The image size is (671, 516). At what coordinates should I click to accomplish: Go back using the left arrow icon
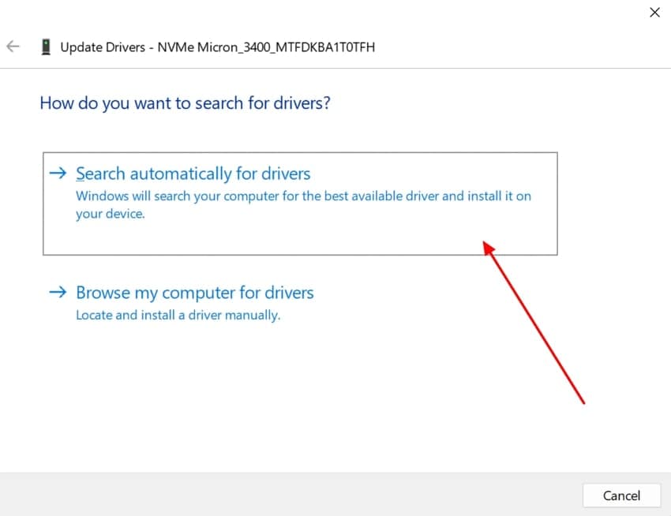(x=13, y=47)
